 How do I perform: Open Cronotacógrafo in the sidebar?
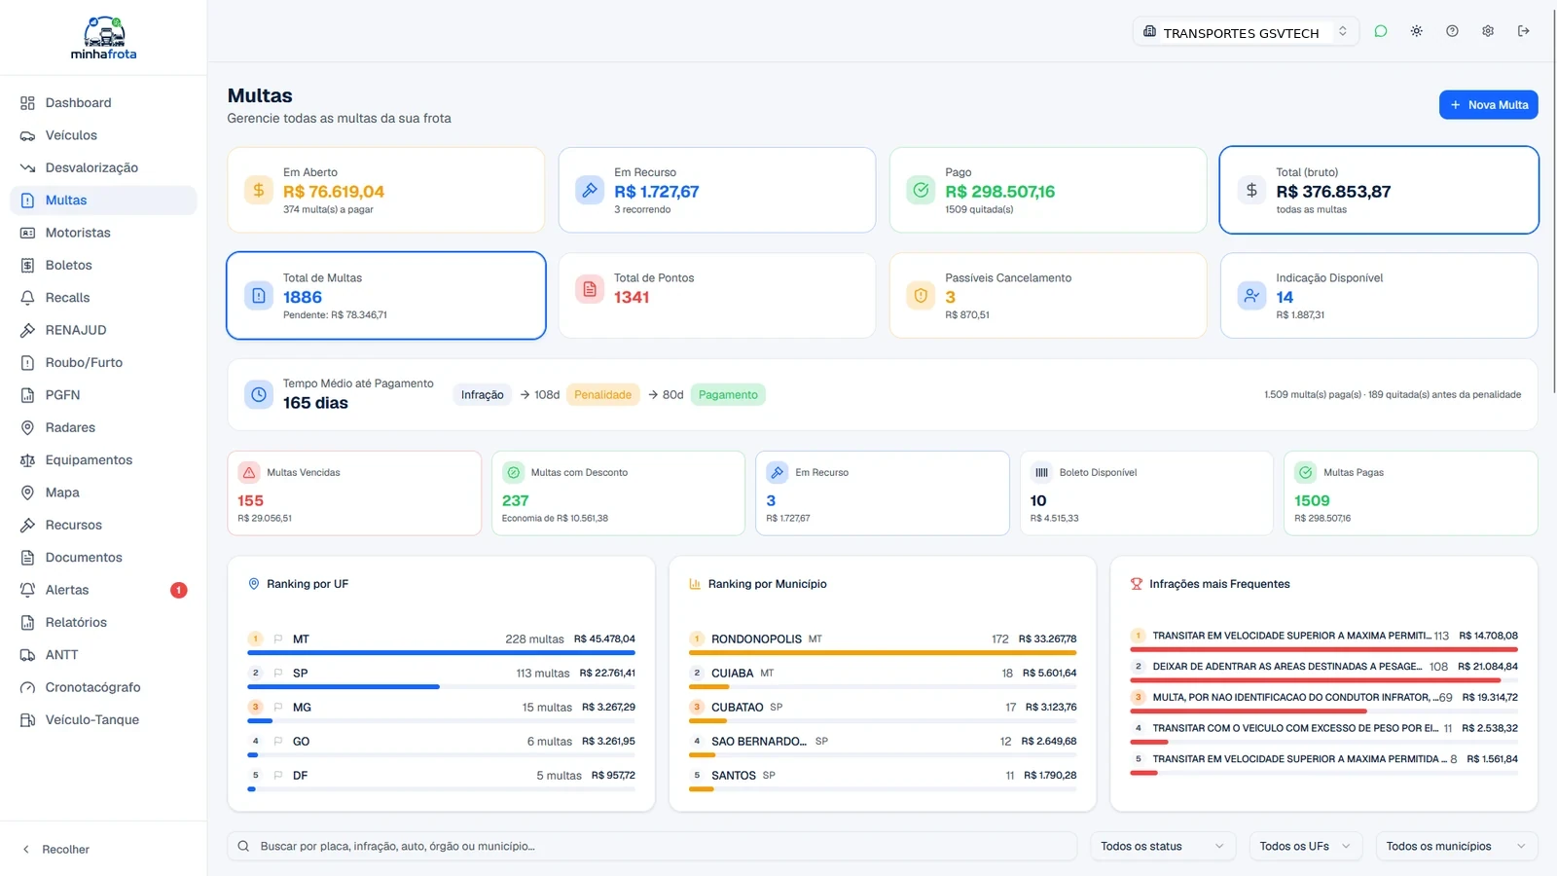tap(103, 687)
